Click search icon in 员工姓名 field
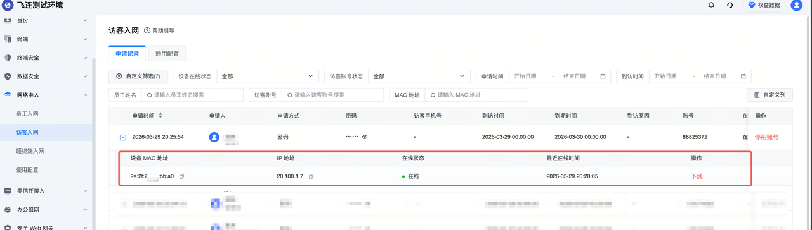 click(x=149, y=95)
